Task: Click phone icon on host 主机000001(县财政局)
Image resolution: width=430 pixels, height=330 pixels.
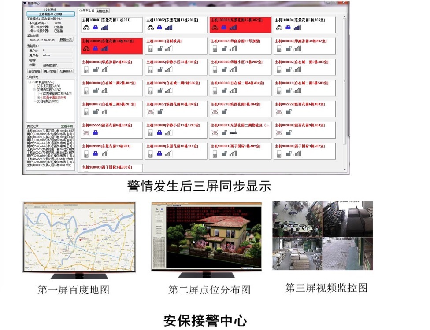Action: pyautogui.click(x=150, y=48)
